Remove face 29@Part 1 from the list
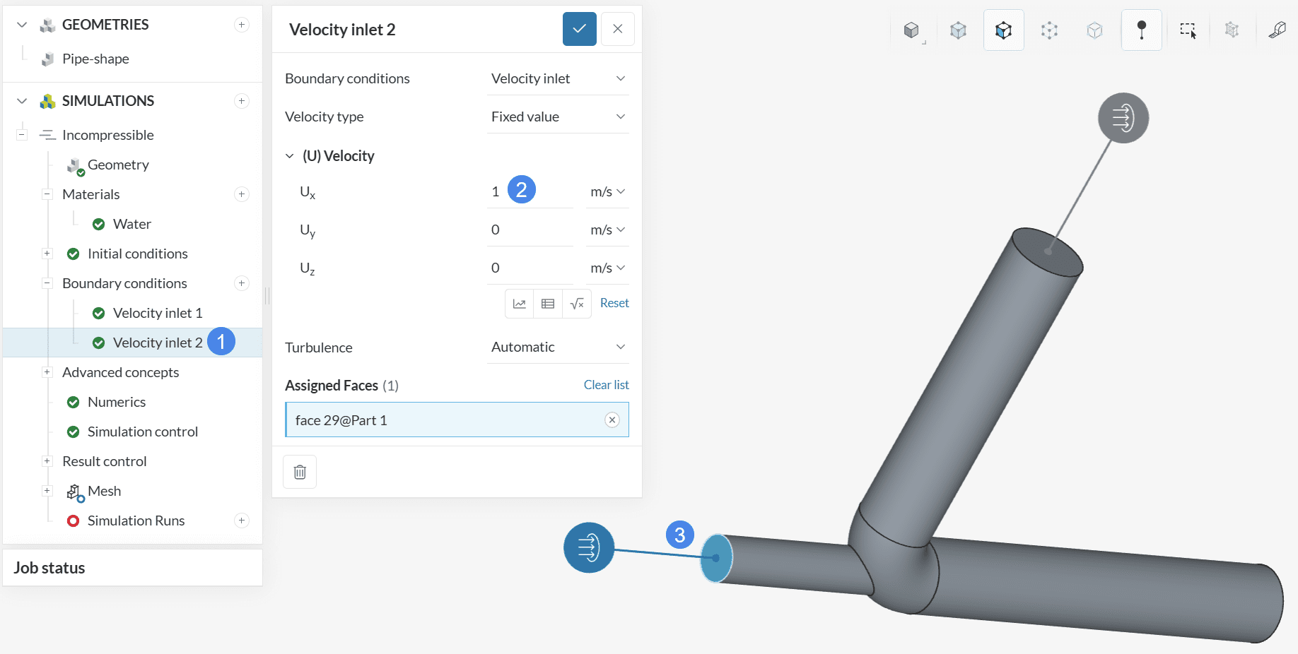The height and width of the screenshot is (654, 1298). click(x=612, y=420)
